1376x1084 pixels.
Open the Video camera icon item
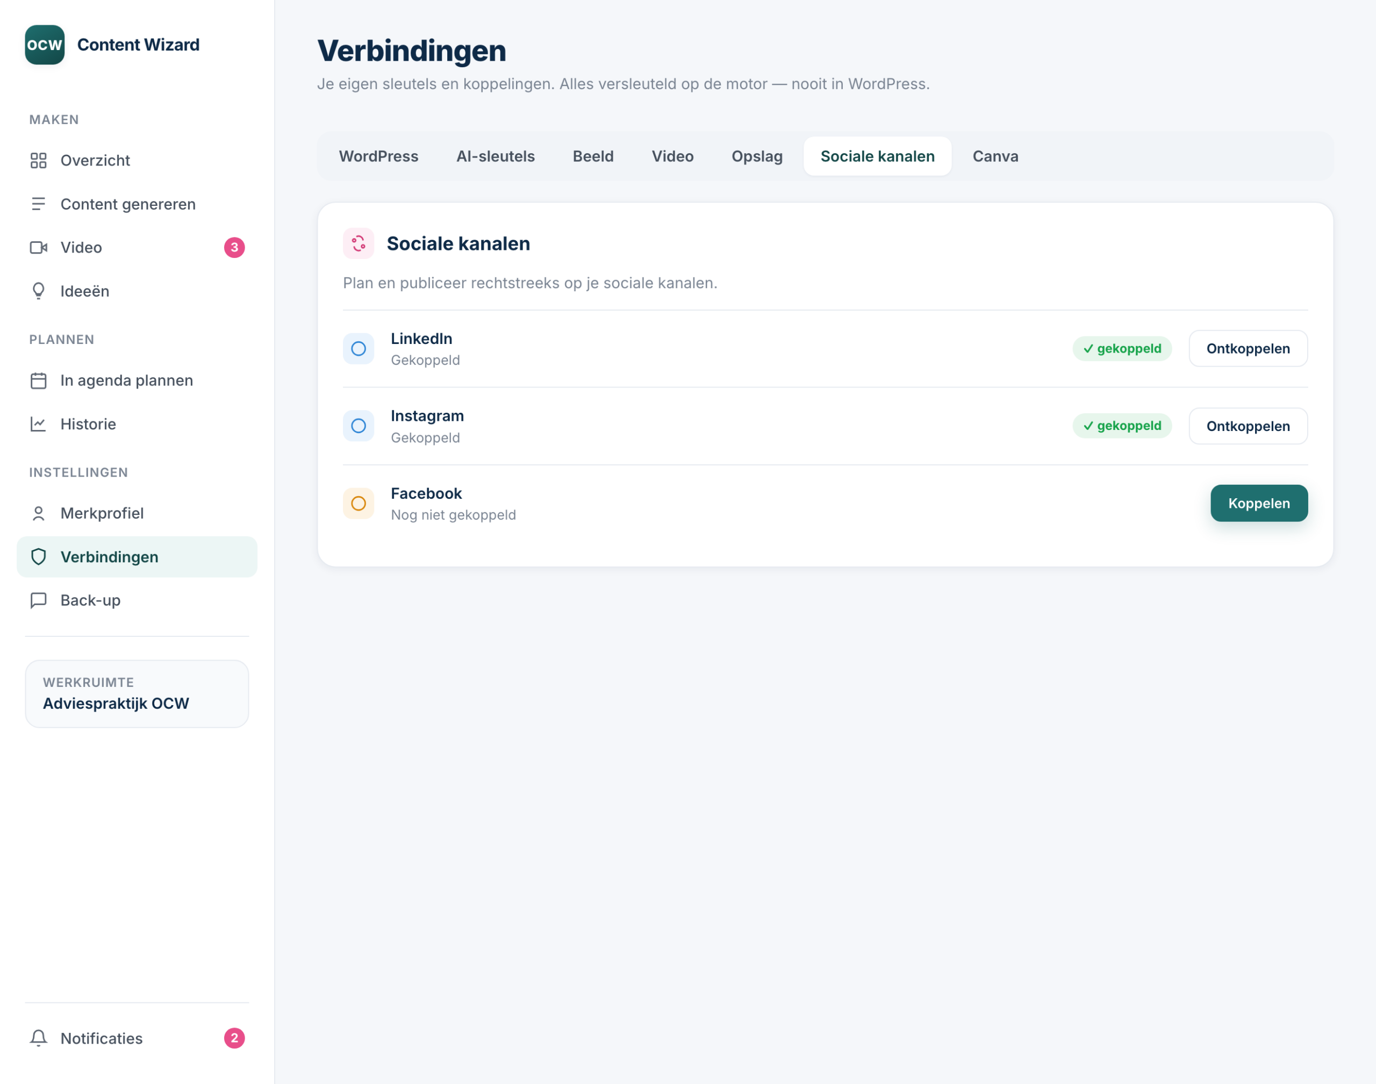point(39,248)
